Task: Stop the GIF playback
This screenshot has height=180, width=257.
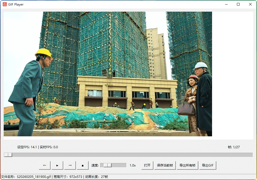Action: 82,165
